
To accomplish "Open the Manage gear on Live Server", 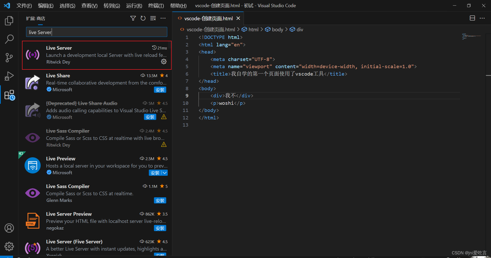I will click(164, 61).
